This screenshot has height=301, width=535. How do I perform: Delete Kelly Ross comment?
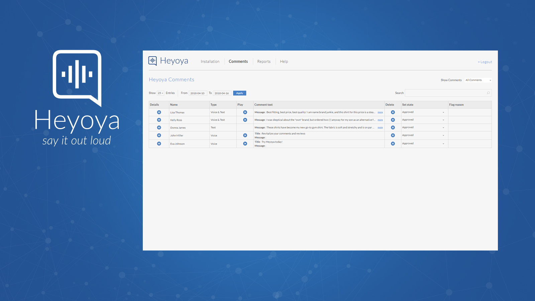pyautogui.click(x=393, y=120)
